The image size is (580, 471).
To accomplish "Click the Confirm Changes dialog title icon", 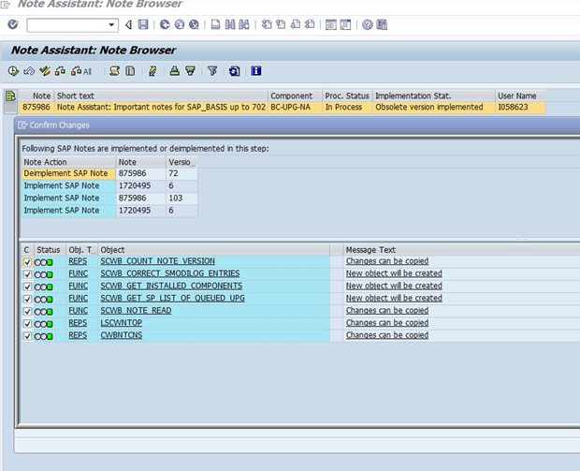I will 22,125.
